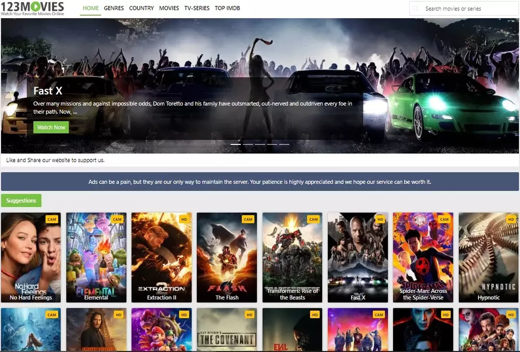Click the Ads can be a pain notice

(x=259, y=182)
